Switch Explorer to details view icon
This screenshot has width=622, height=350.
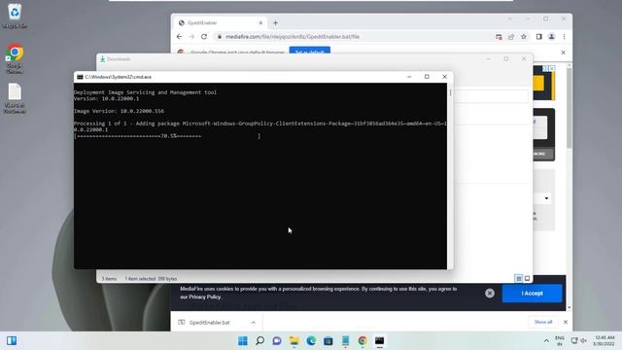pos(518,279)
